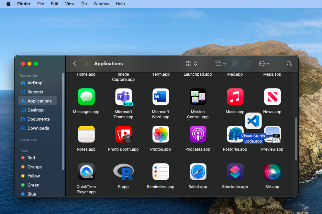Select the Microsoft Word app icon

pyautogui.click(x=161, y=97)
